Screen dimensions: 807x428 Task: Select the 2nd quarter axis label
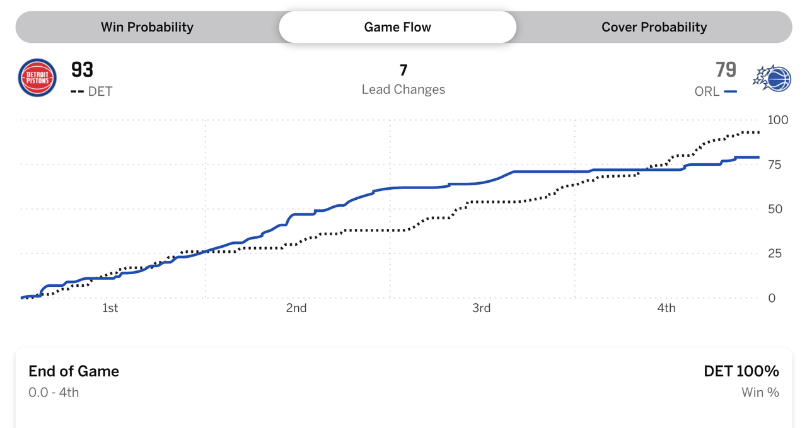296,308
